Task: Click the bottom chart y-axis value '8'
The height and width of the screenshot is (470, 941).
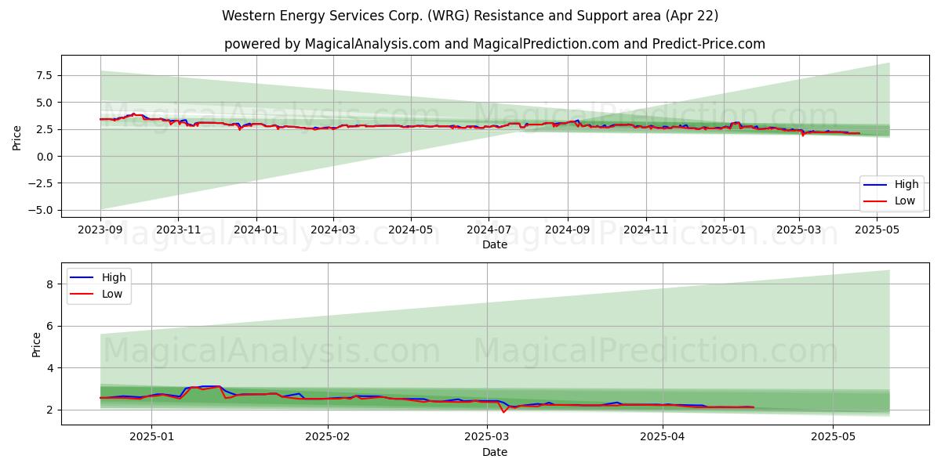Action: coord(49,284)
